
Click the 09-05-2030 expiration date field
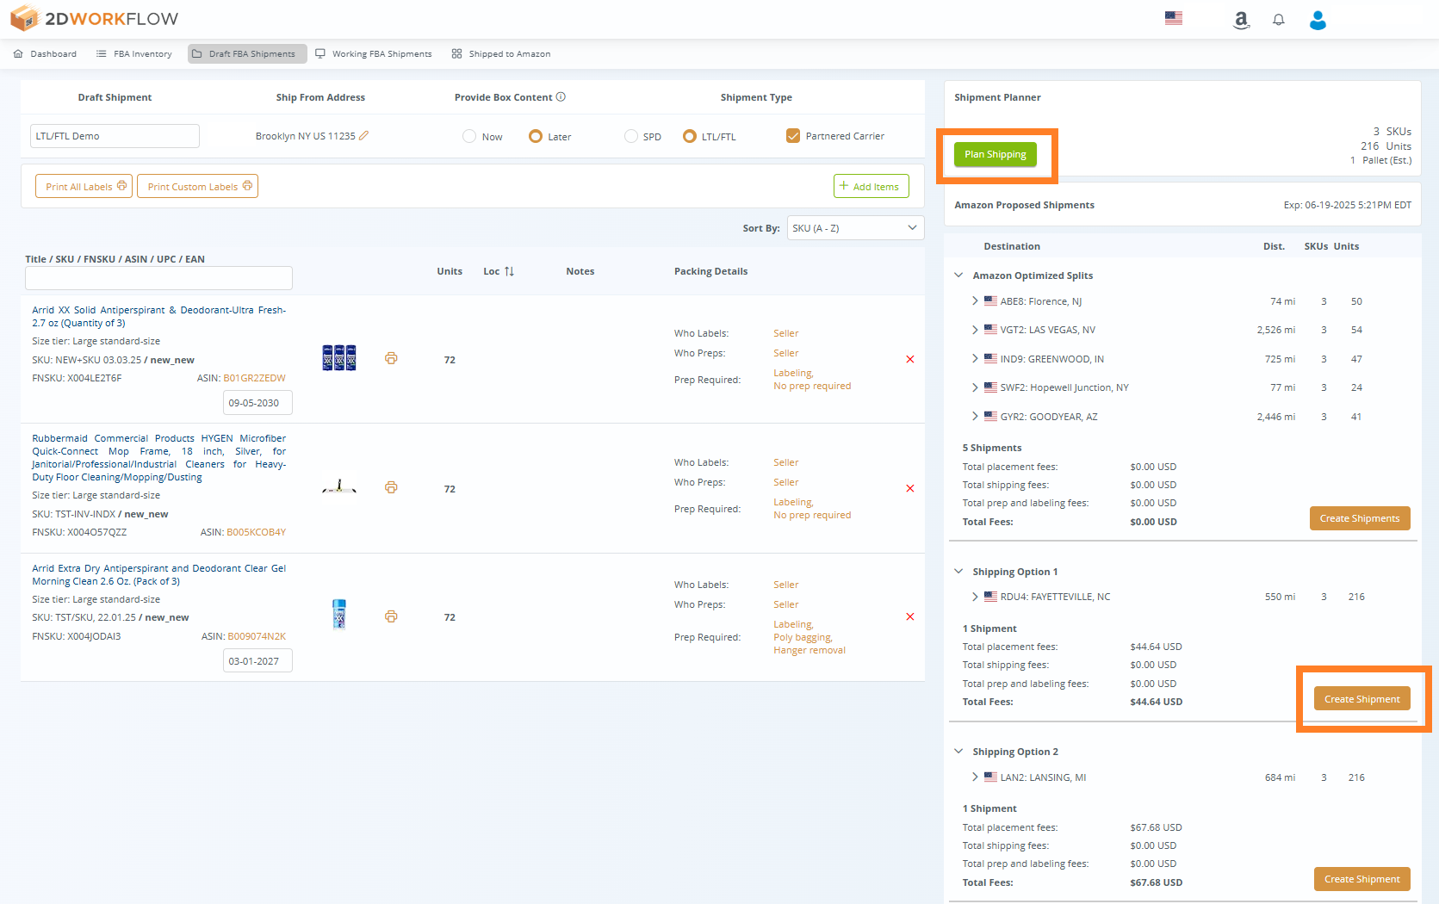point(257,402)
